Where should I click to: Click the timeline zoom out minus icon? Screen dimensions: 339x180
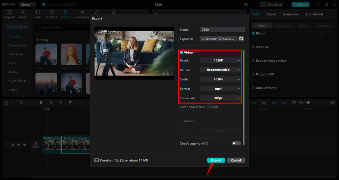301,103
